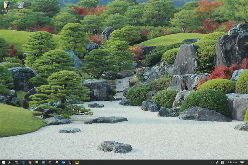Open the Action Center notifications
This screenshot has width=248, height=165.
242,162
